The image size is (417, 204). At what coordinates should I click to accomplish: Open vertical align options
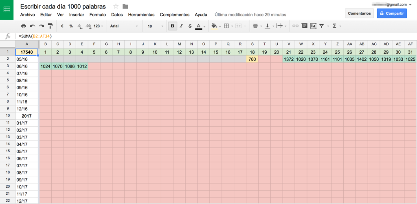point(267,26)
